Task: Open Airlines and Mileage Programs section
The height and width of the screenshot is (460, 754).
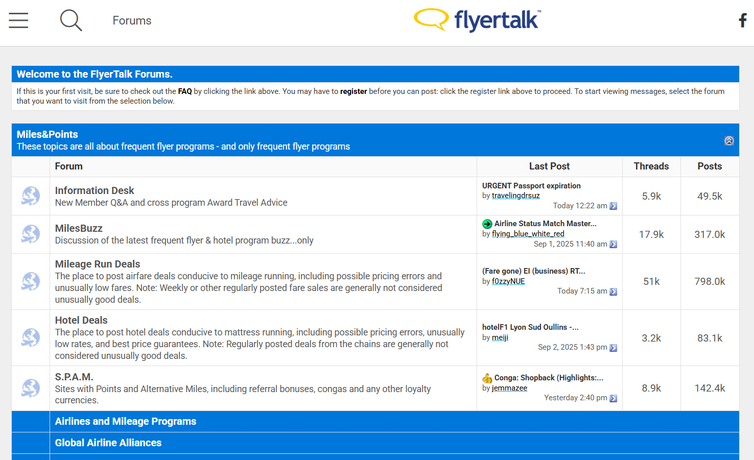Action: coord(126,421)
